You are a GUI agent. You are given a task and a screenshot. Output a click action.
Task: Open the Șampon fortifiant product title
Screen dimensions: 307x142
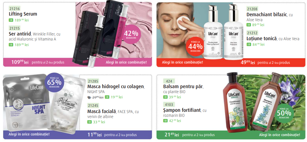point(182,111)
